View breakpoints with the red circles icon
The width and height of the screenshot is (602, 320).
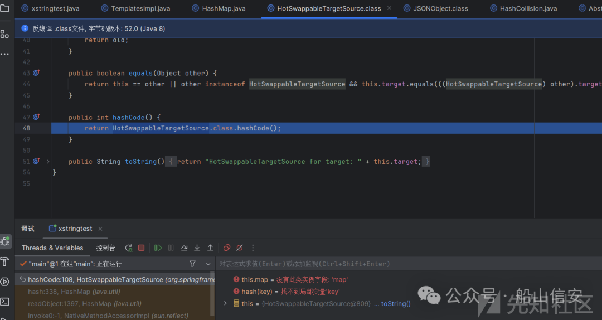coord(227,248)
